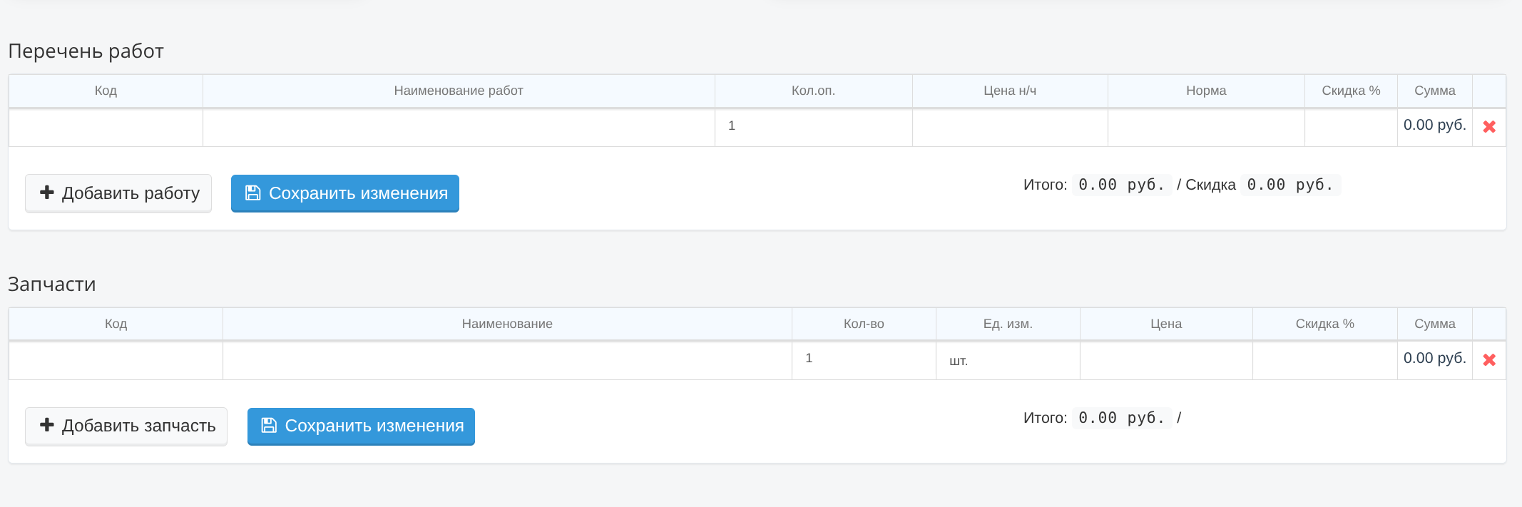Select the Наименование cell in Запчасти row
1522x507 pixels.
[507, 360]
